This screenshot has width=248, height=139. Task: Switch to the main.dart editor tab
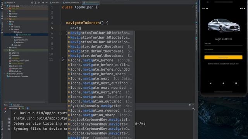coord(54,3)
